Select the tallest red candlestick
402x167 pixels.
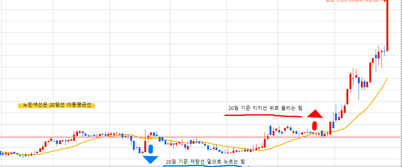coord(387,25)
